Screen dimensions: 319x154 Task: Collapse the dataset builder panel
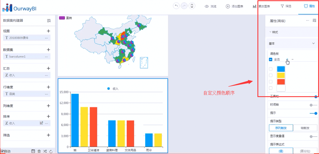pyautogui.click(x=49, y=20)
